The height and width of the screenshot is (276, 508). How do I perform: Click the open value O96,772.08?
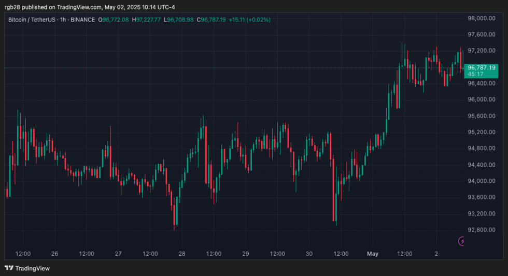point(115,20)
